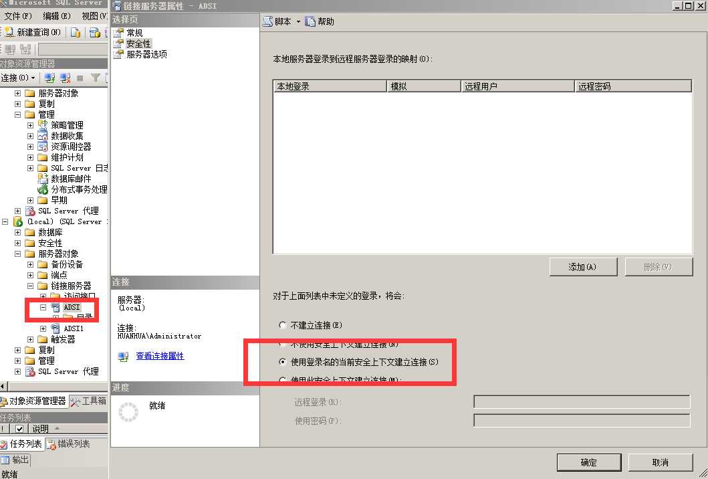The width and height of the screenshot is (708, 479).
Task: Select the 安全性 page in 选择页
Action: point(138,43)
